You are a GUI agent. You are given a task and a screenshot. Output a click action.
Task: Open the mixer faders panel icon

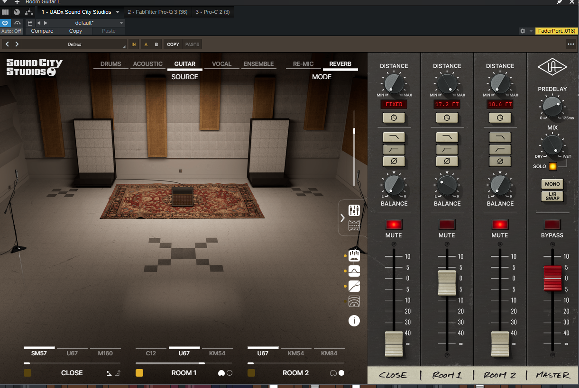(x=354, y=210)
